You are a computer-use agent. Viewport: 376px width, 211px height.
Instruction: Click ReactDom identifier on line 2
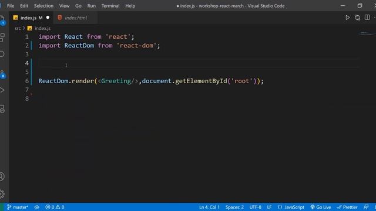(79, 46)
